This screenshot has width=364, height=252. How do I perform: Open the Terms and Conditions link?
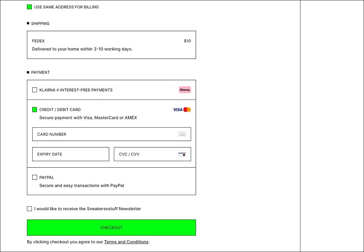126,242
